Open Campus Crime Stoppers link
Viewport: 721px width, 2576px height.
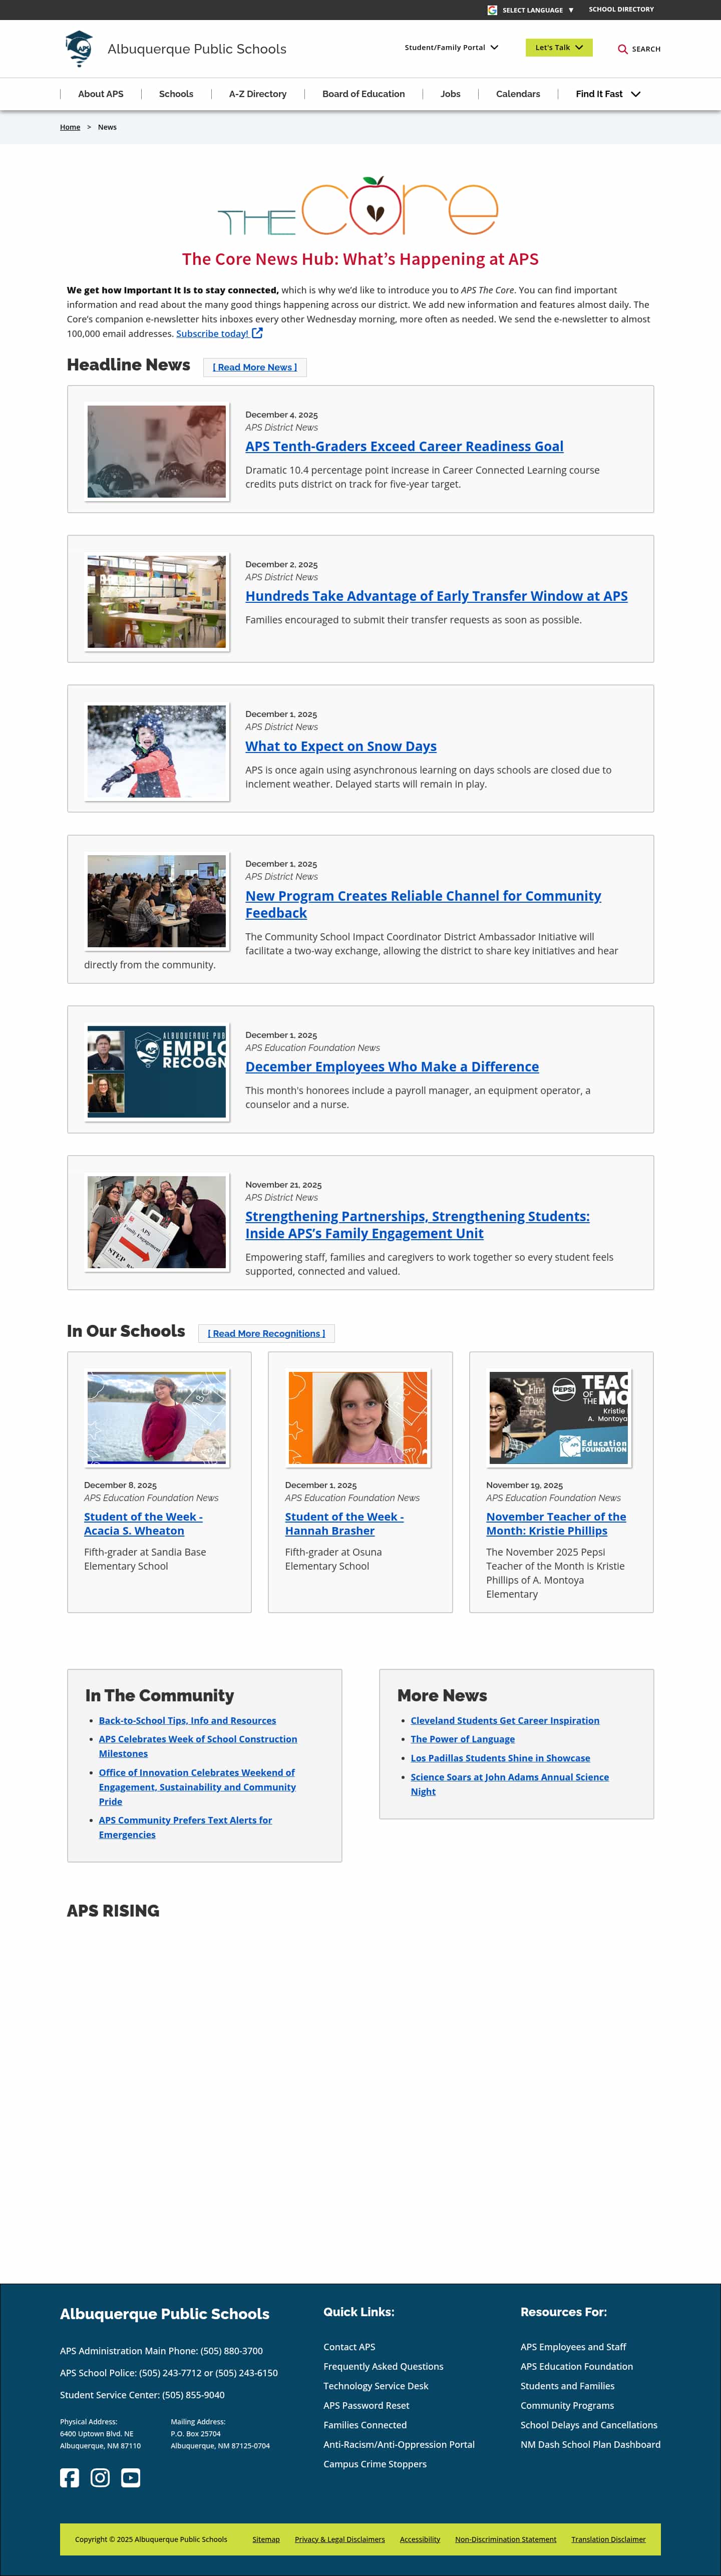point(375,2464)
